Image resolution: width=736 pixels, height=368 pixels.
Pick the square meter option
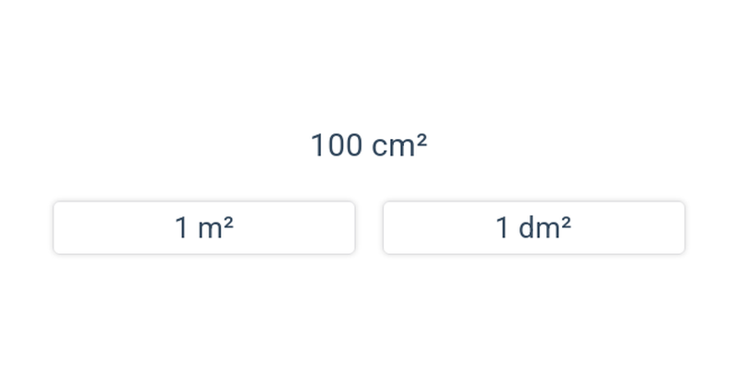pyautogui.click(x=204, y=227)
